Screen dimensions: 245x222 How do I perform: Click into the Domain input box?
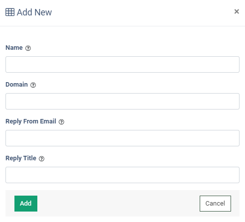pos(122,101)
